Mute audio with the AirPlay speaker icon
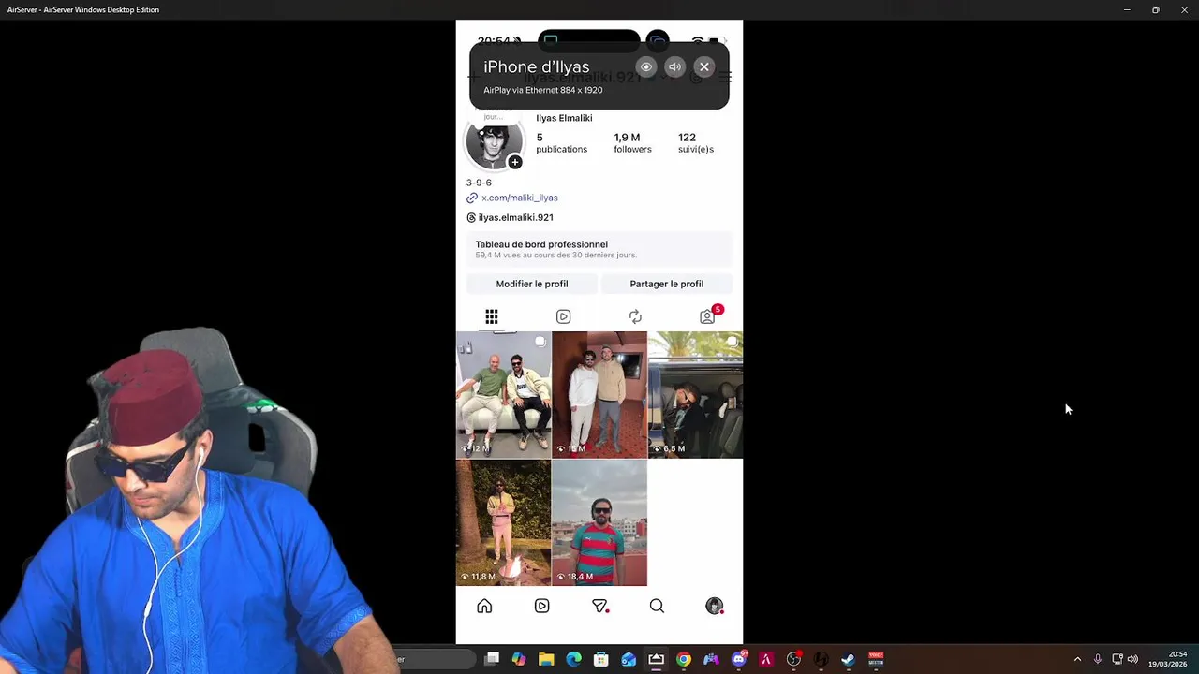The height and width of the screenshot is (674, 1199). pyautogui.click(x=674, y=67)
